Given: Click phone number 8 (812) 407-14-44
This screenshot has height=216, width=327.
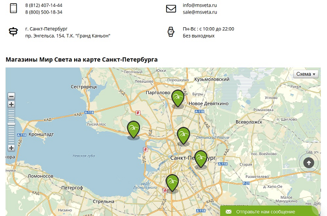Looking at the screenshot, I should point(44,5).
